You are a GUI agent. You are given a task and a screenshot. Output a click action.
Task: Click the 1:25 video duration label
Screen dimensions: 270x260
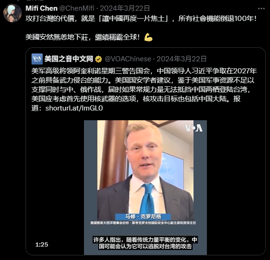coord(42,245)
